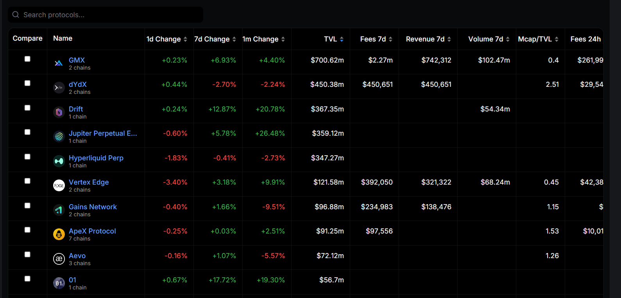Click the Jupiter Perpetual Exchange logo icon
Viewport: 621px width, 298px height.
click(59, 136)
